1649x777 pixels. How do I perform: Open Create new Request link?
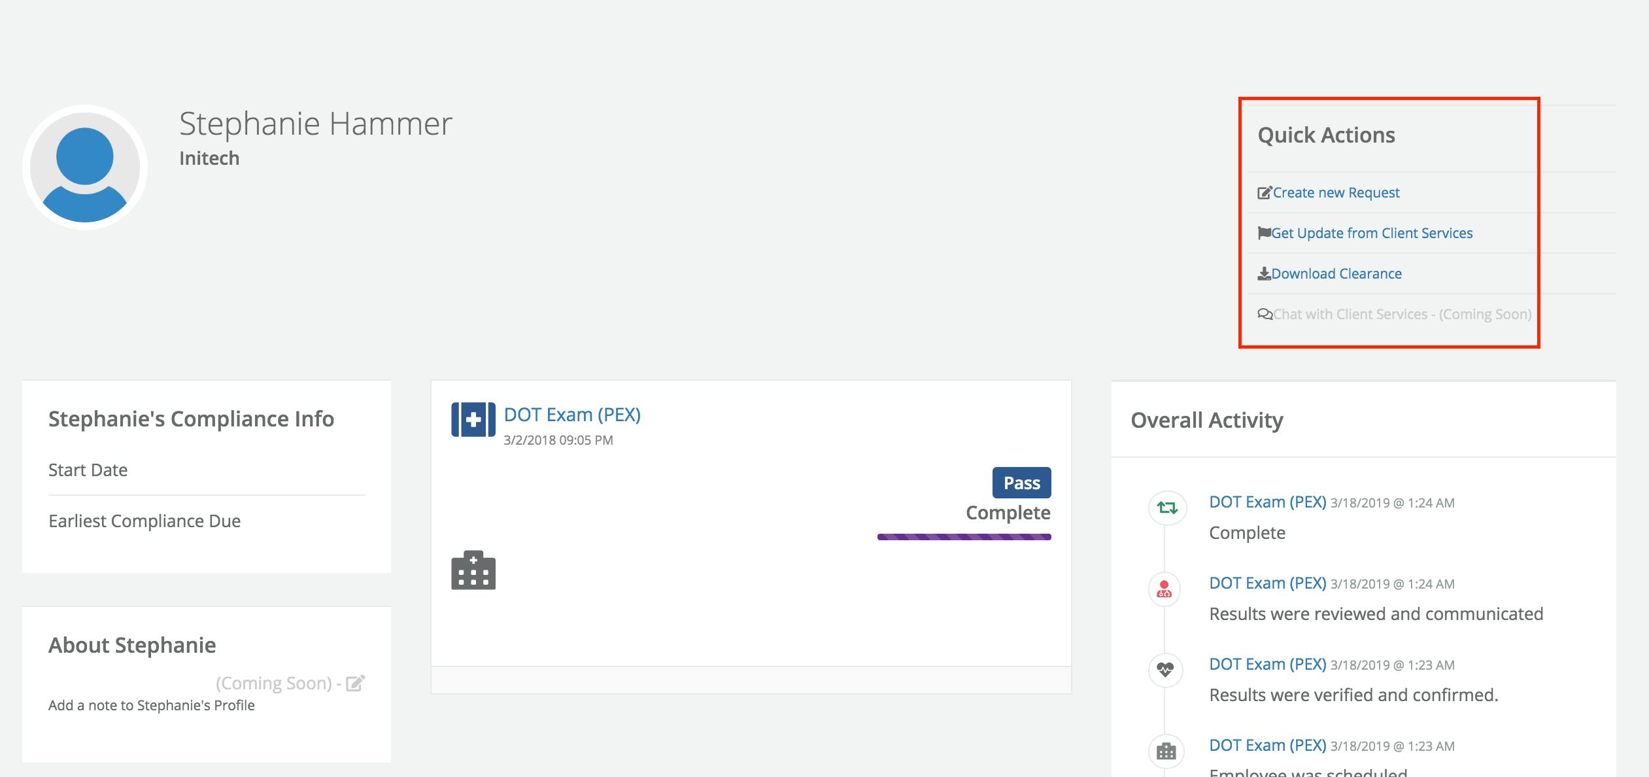click(1336, 193)
